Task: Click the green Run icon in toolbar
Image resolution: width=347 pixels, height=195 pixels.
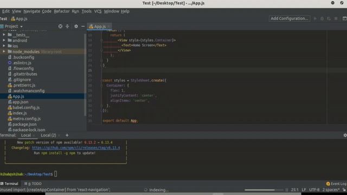Action: click(x=315, y=18)
